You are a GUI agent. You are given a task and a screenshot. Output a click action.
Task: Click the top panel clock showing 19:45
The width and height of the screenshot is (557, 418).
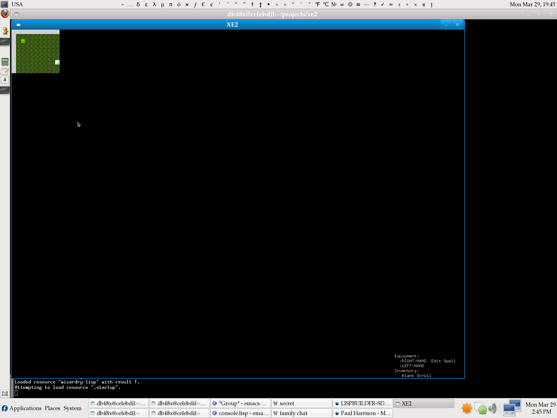[532, 4]
